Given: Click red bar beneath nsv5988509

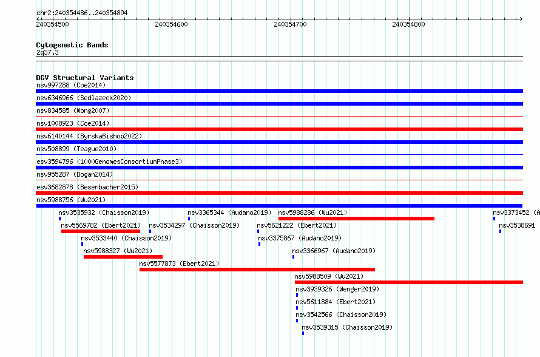Looking at the screenshot, I should click(x=409, y=282).
